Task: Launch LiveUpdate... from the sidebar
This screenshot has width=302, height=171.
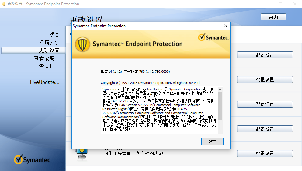Action: click(45, 82)
